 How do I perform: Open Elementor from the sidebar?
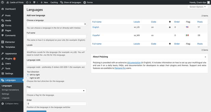(x=10, y=42)
